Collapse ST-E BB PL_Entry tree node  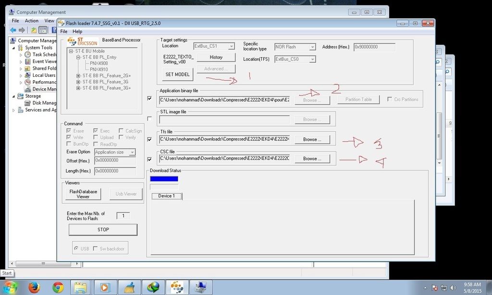[78, 58]
